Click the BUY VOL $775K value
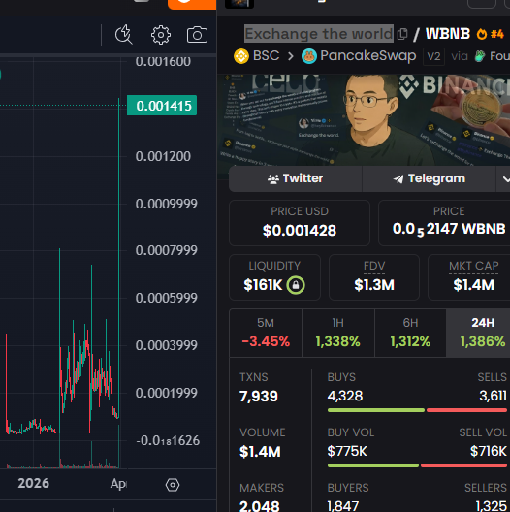The height and width of the screenshot is (512, 510). (x=347, y=451)
